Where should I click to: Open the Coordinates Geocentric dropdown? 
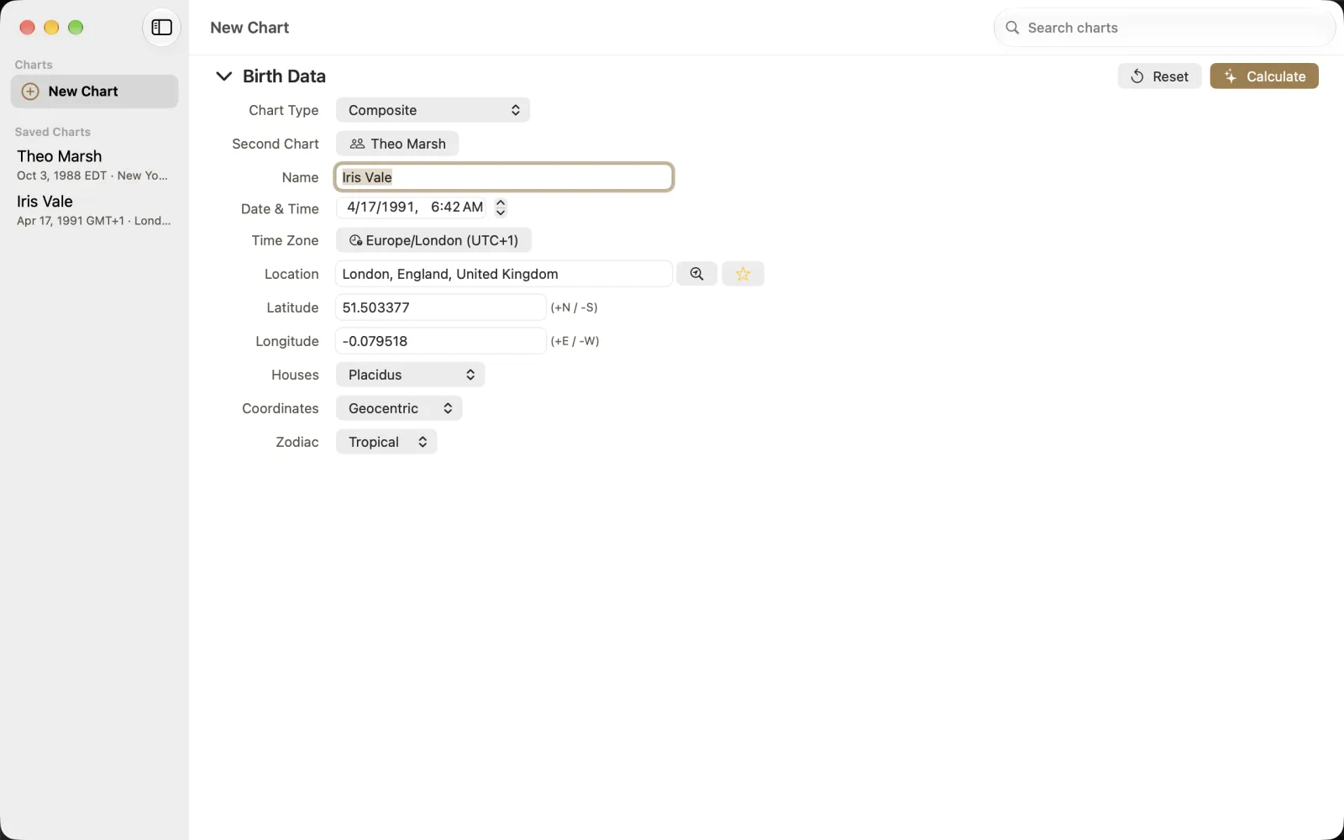[x=399, y=408]
